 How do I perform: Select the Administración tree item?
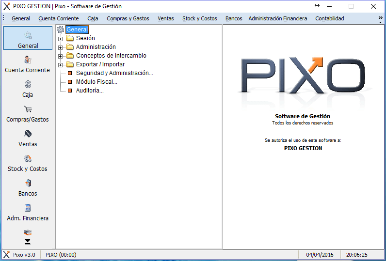[x=96, y=47]
